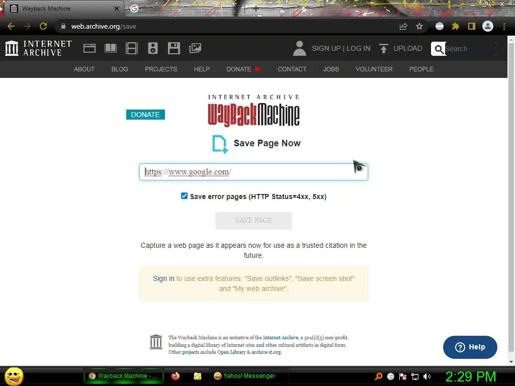Click the striped extension icon in toolbar
The height and width of the screenshot is (386, 515).
[440, 26]
